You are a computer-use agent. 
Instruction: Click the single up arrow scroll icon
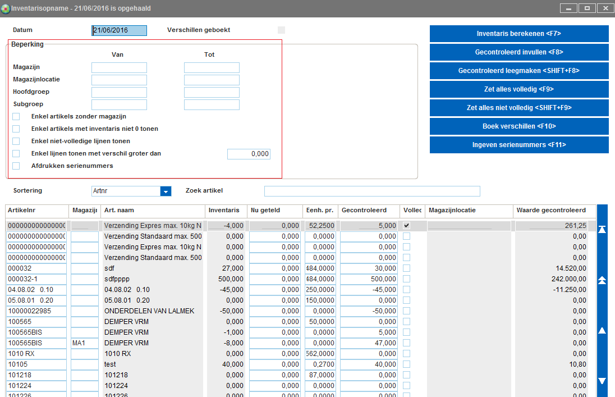[x=602, y=330]
